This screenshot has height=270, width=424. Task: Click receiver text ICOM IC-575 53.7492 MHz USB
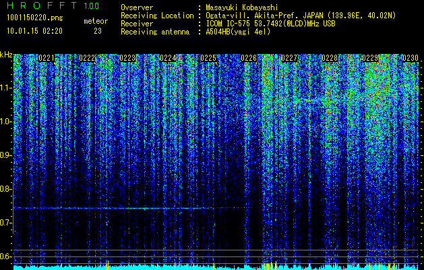[271, 24]
